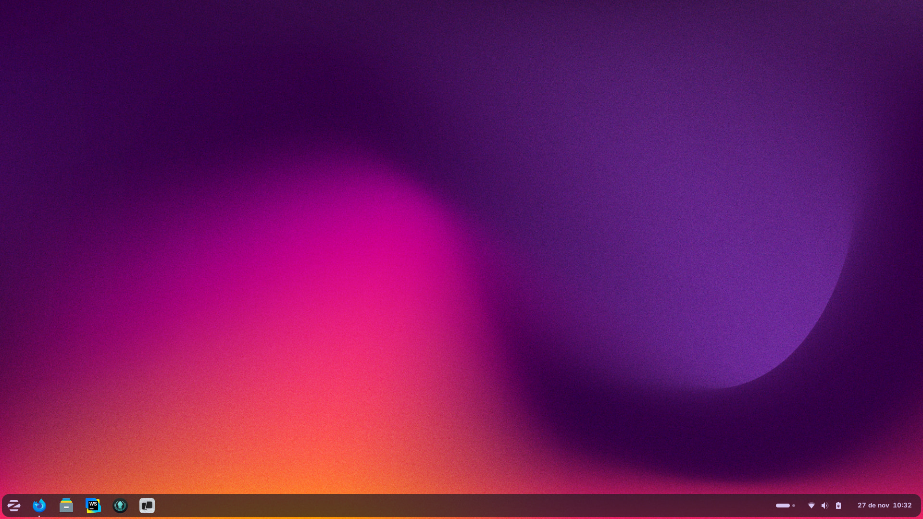Open the Files manager icon

pos(66,506)
